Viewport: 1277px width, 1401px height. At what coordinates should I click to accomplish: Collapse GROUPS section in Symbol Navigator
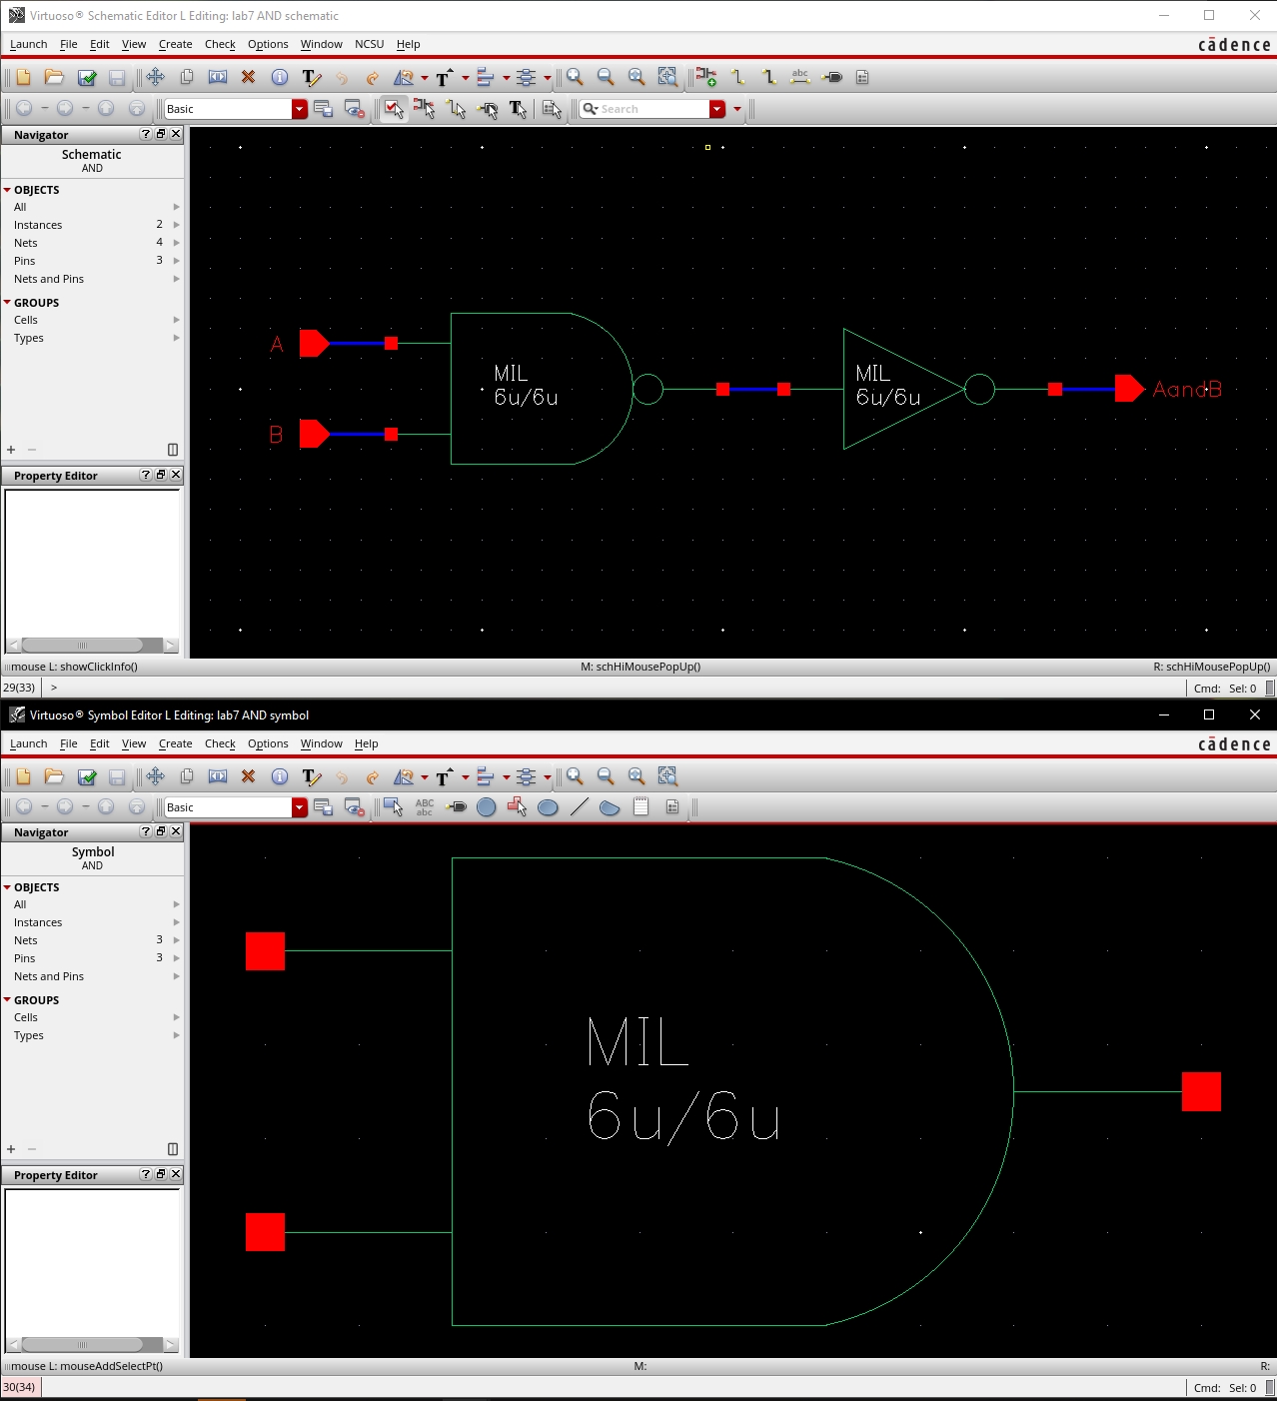(x=7, y=1000)
